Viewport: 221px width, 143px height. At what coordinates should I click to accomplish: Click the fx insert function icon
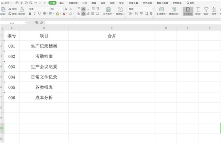coord(42,22)
